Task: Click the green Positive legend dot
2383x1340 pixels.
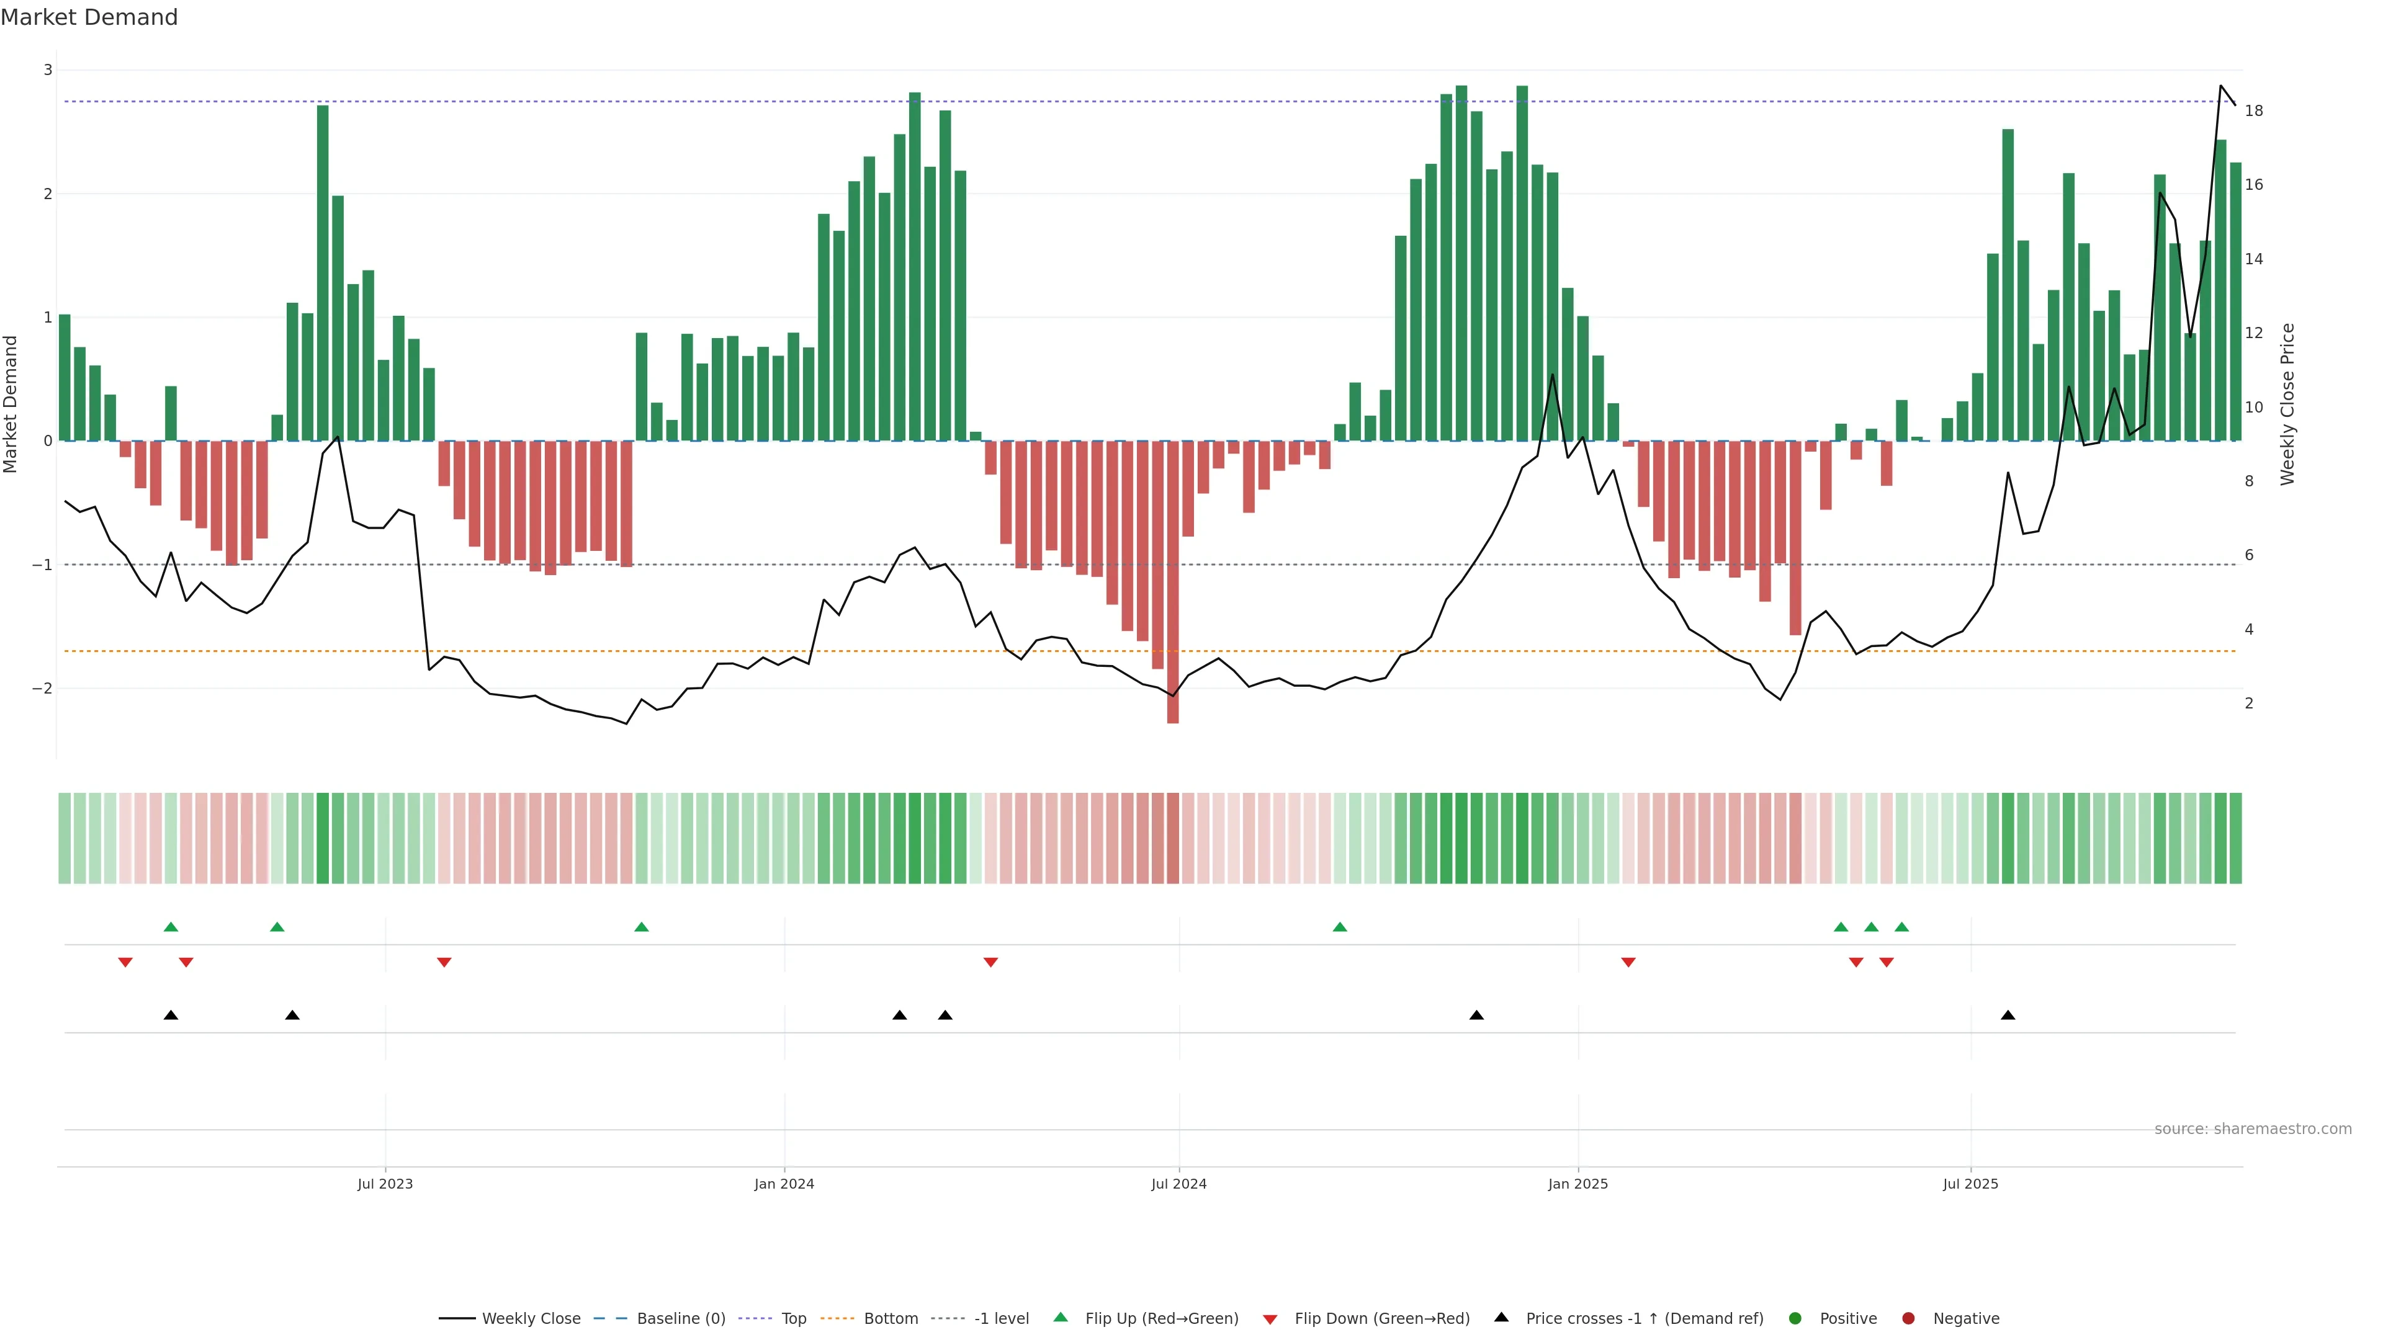Action: [x=1795, y=1318]
